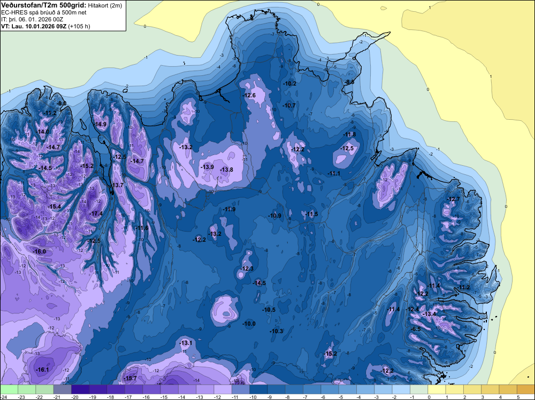
Task: Click the -11.8 temperature value
Action: (350, 135)
